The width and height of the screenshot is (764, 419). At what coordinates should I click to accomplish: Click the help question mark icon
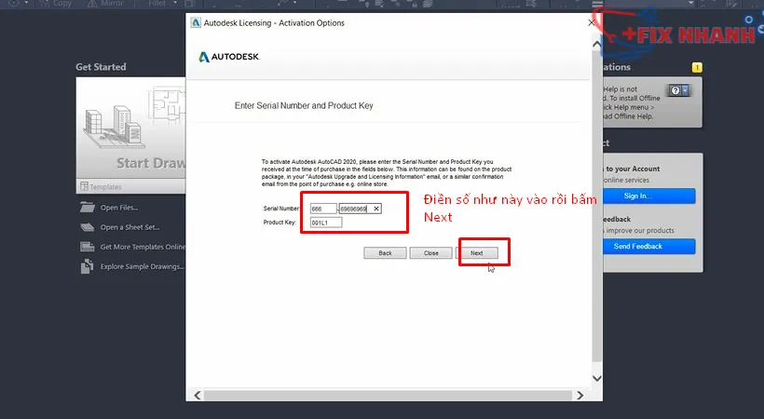coord(675,90)
